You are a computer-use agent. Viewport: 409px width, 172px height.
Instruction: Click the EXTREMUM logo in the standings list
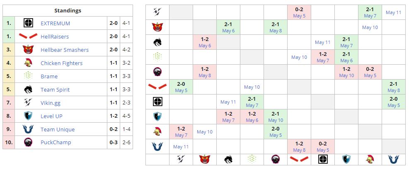pos(29,23)
